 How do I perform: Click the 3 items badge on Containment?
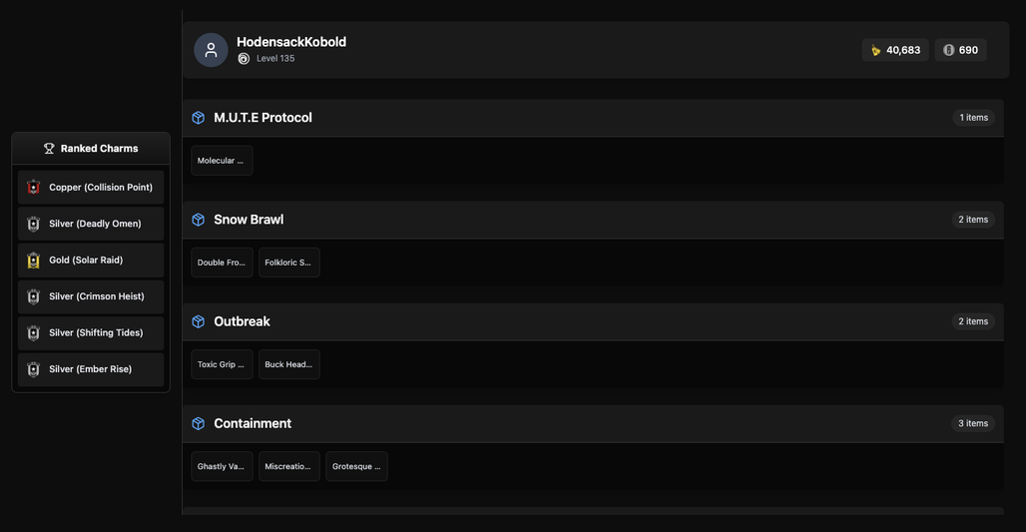click(973, 423)
